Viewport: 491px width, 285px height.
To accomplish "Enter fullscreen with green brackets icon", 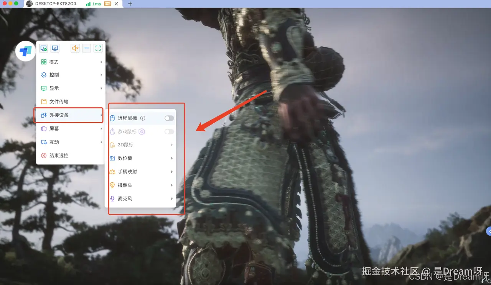I will click(x=98, y=48).
